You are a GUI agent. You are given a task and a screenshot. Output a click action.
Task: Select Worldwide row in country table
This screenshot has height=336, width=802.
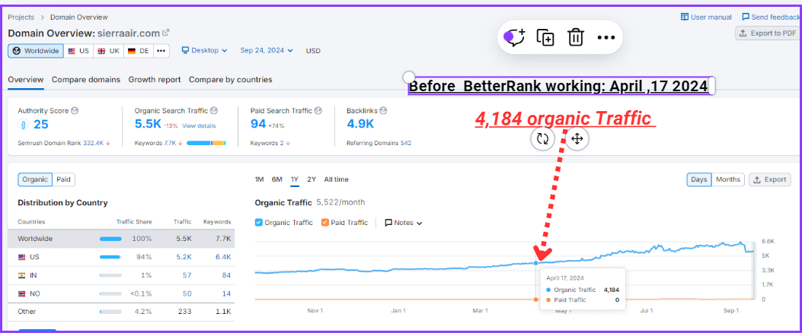pos(121,239)
